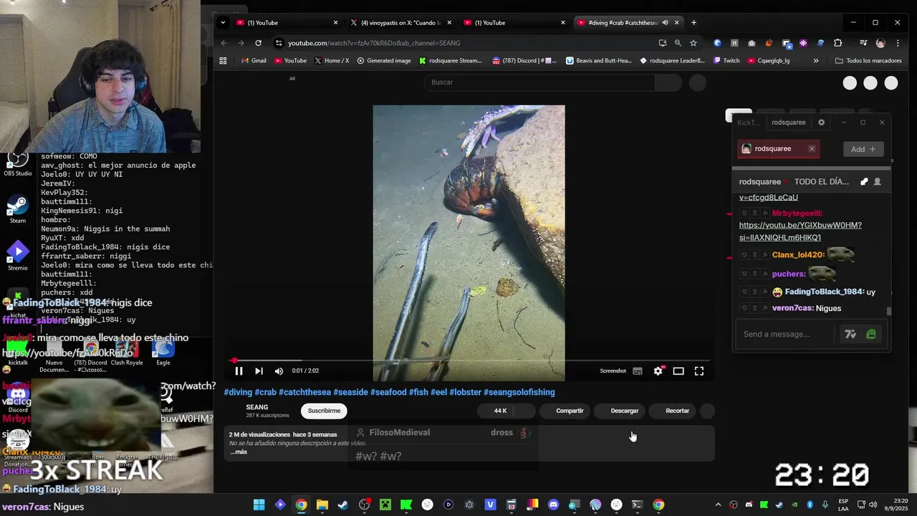917x516 pixels.
Task: Click the 7TV emote icon in message box
Action: tap(850, 334)
